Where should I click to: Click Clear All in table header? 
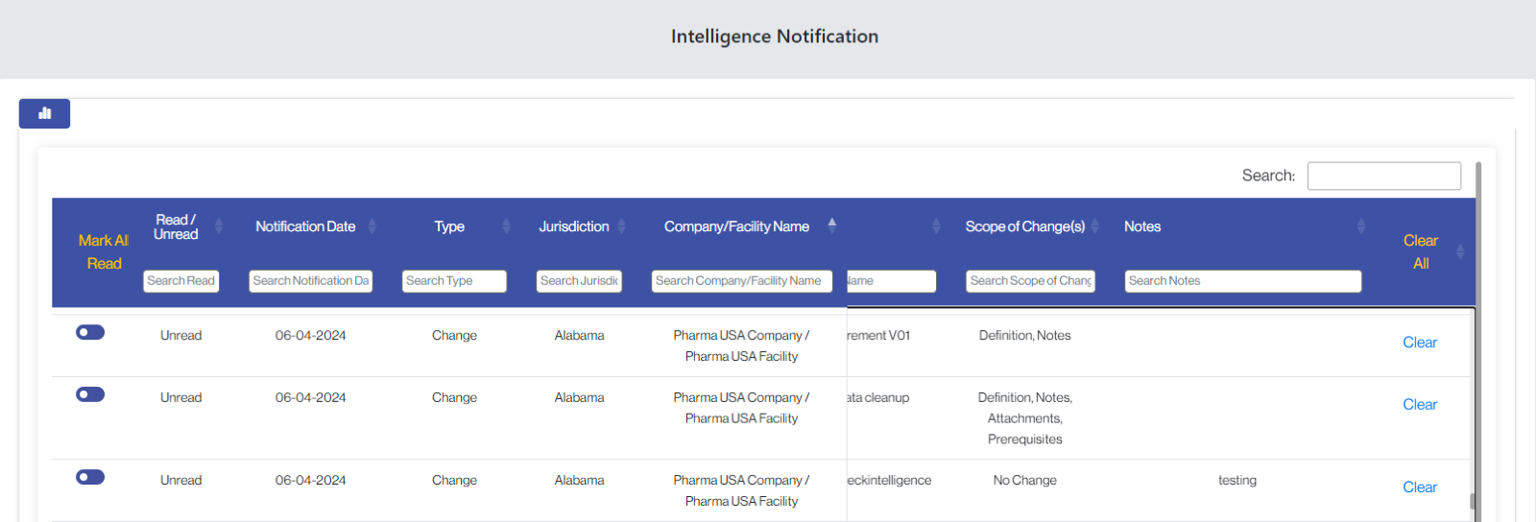click(1420, 252)
